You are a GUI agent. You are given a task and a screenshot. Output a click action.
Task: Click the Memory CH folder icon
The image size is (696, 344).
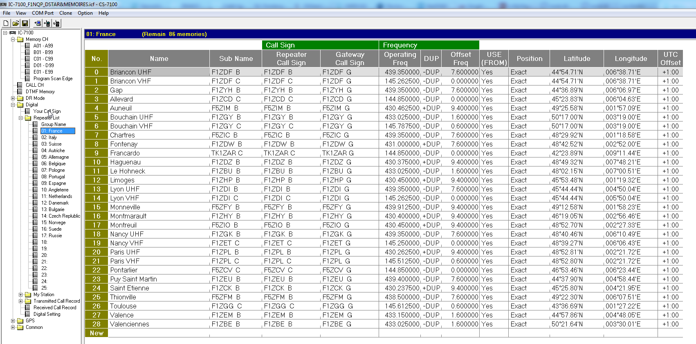click(20, 39)
